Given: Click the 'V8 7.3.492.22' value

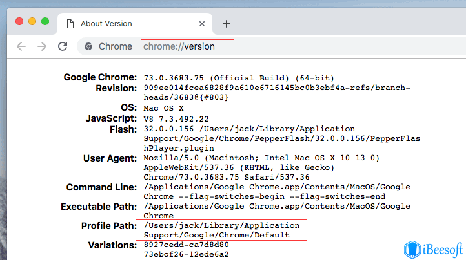Looking at the screenshot, I should 176,119.
